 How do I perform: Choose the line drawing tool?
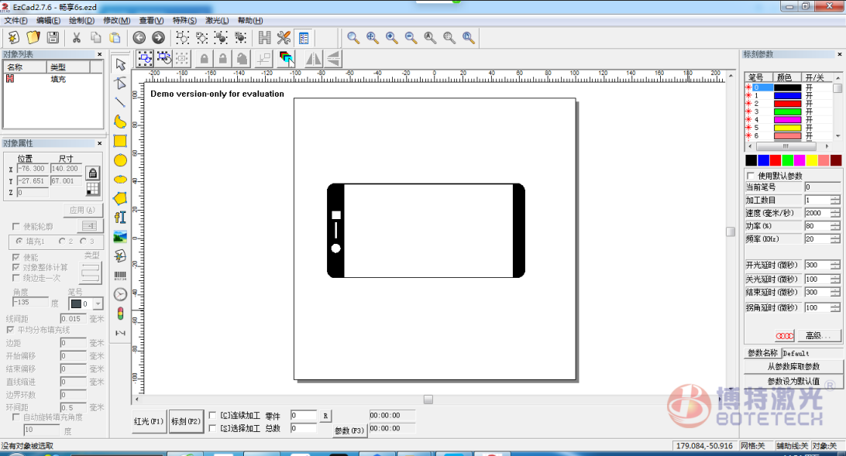click(120, 102)
